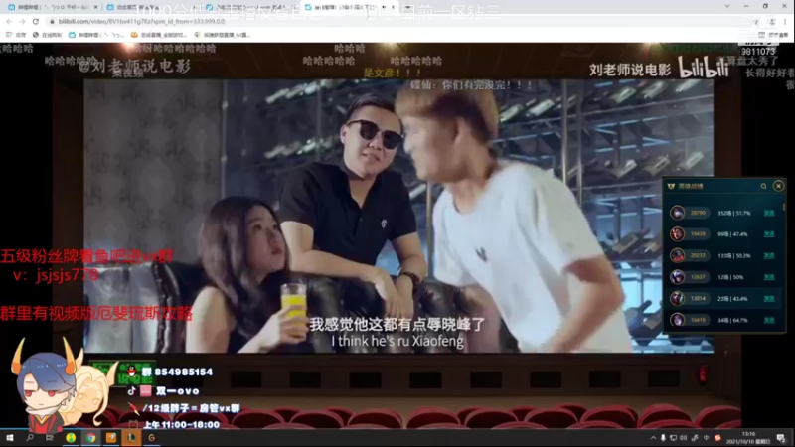Screen dimensions: 795x447
Task: Click the "352场 | 51.7%" stat text
Action: pyautogui.click(x=733, y=213)
